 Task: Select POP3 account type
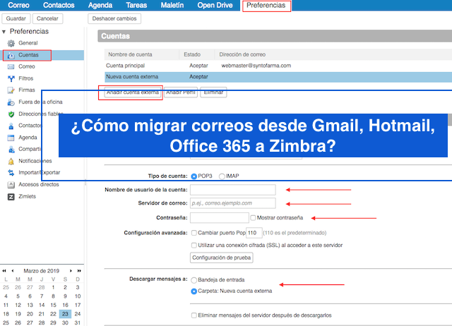[x=194, y=176]
